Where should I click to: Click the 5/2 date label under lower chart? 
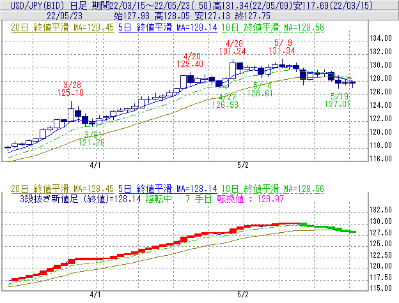(243, 295)
